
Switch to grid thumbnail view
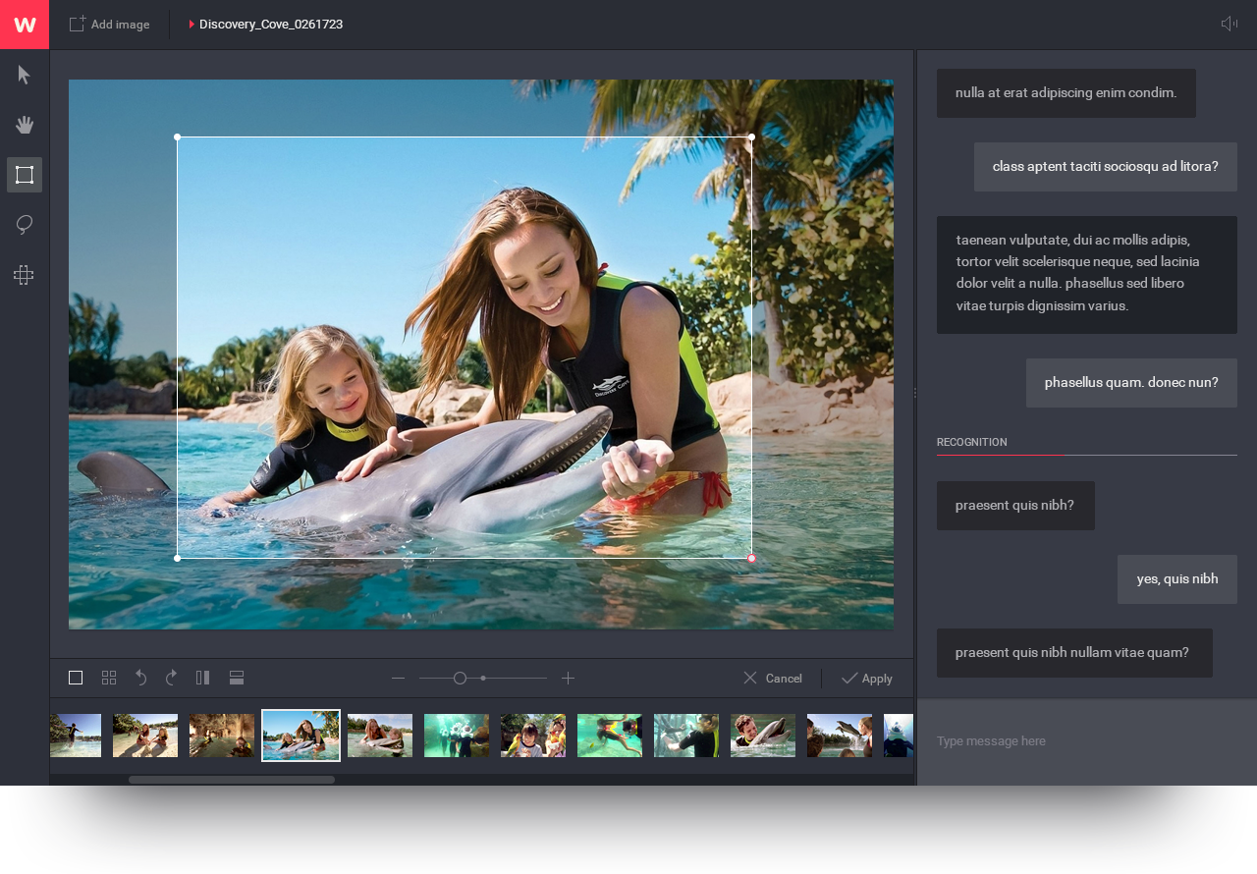(109, 678)
